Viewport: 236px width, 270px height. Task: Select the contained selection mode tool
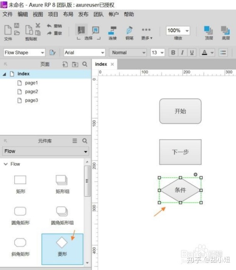click(96, 30)
